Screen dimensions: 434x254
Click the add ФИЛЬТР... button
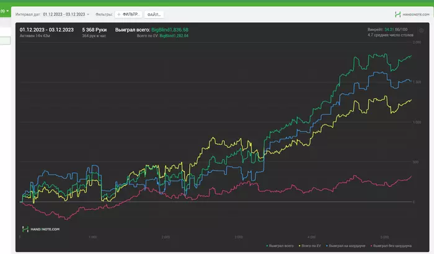tap(129, 14)
